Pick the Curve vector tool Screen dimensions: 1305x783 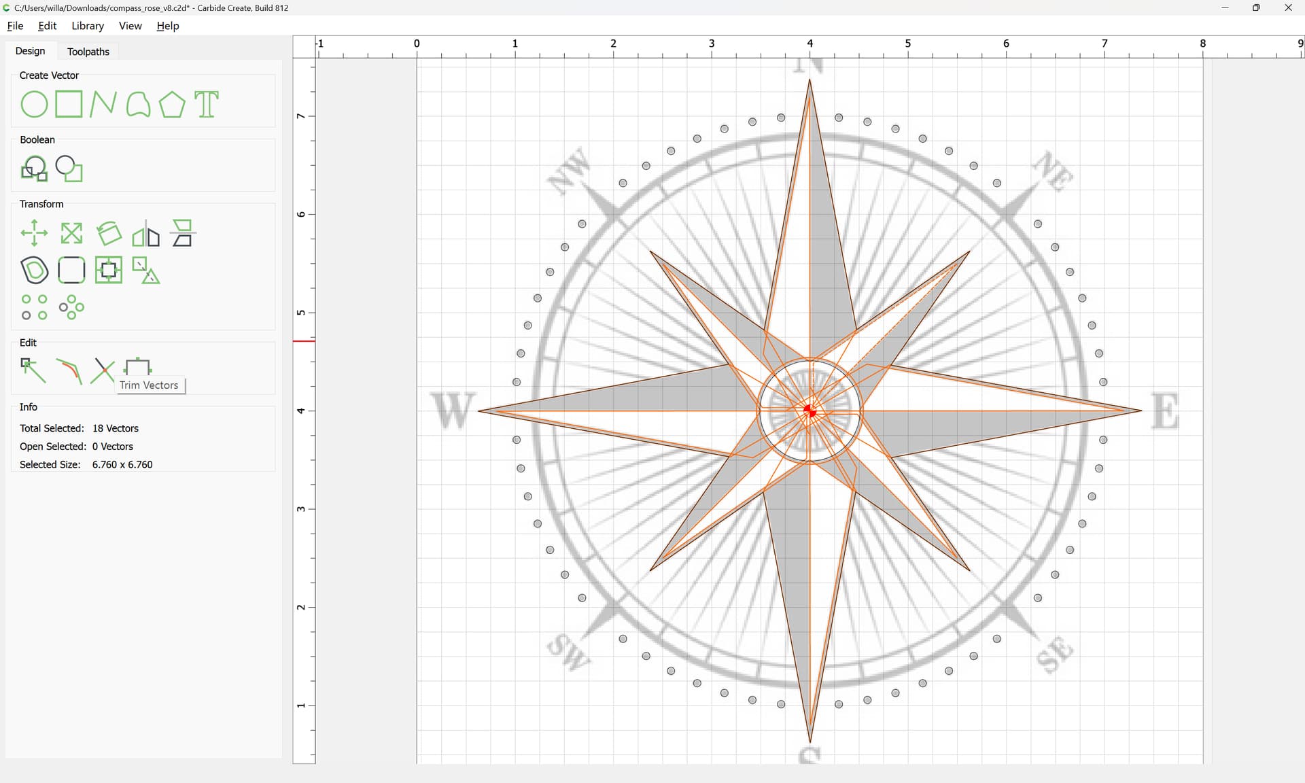(138, 105)
